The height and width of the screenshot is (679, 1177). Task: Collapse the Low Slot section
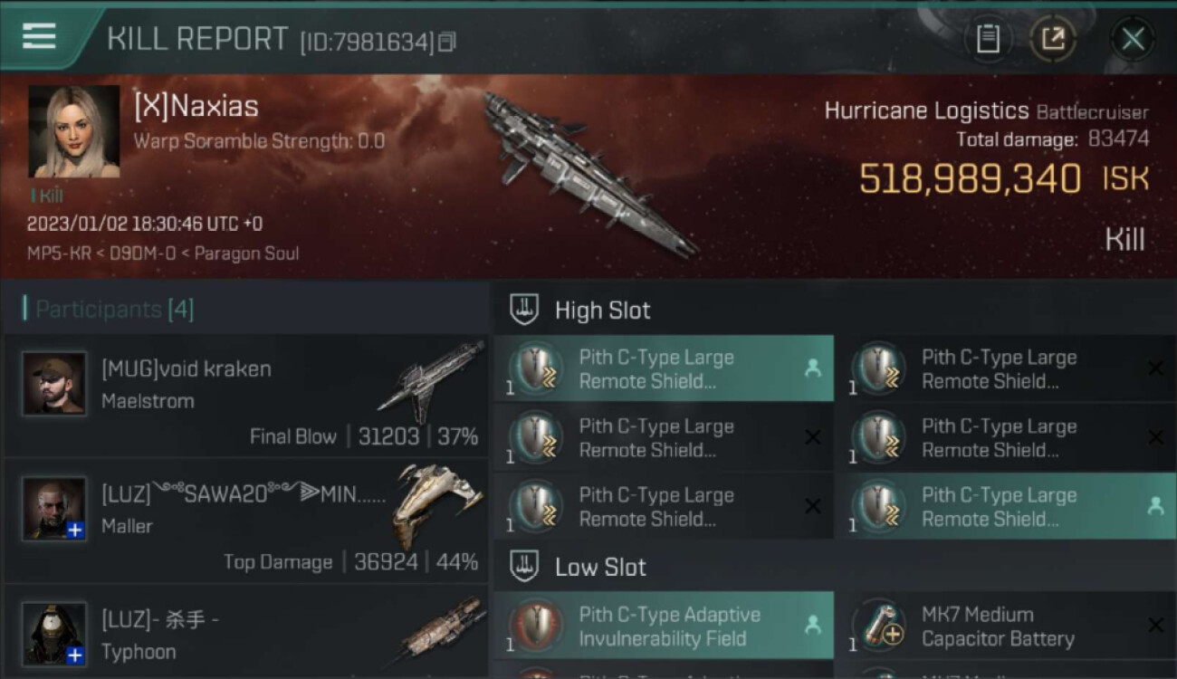point(525,567)
